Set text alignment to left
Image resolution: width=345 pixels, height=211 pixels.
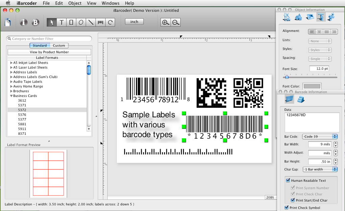click(312, 32)
